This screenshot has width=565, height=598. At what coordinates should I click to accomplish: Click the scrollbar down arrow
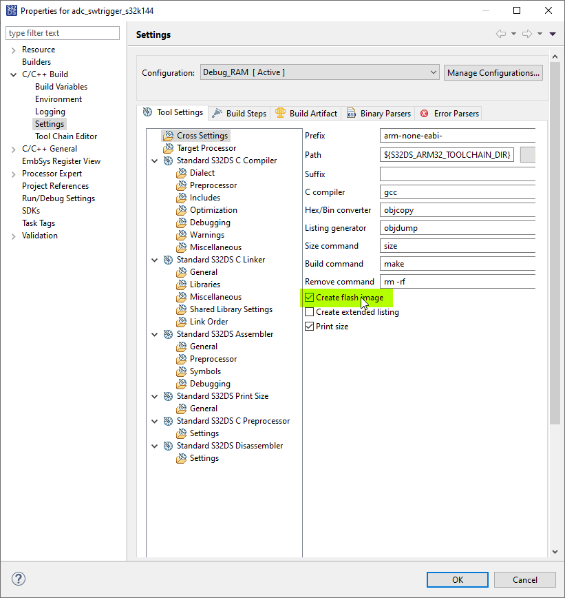[x=555, y=552]
